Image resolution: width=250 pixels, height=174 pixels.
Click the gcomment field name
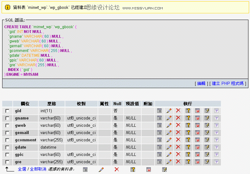pos(25,140)
